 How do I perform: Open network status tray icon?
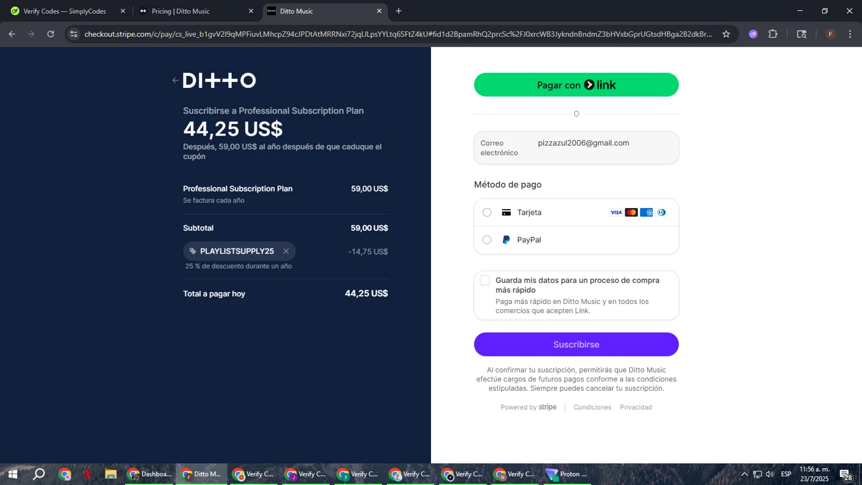pyautogui.click(x=757, y=474)
